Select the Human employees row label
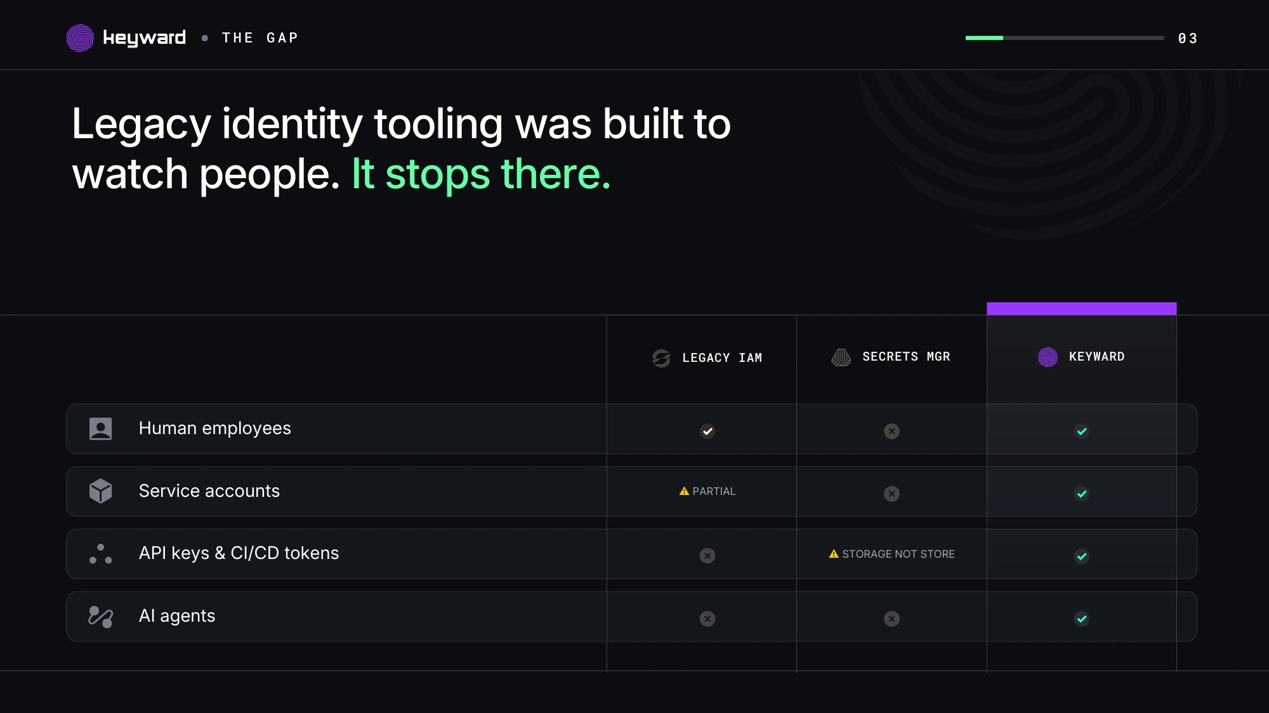The image size is (1269, 713). coord(215,429)
